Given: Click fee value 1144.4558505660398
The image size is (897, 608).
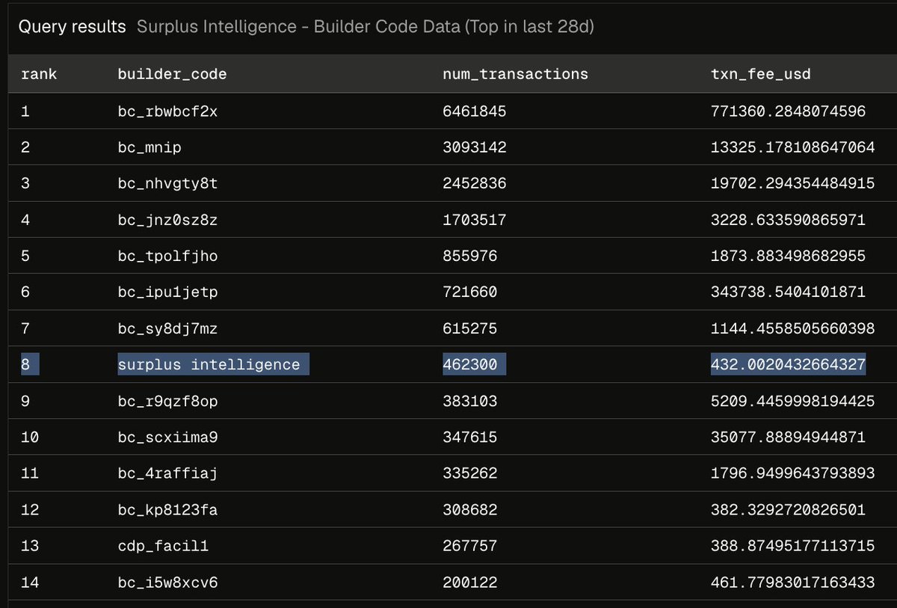Looking at the screenshot, I should (x=792, y=328).
